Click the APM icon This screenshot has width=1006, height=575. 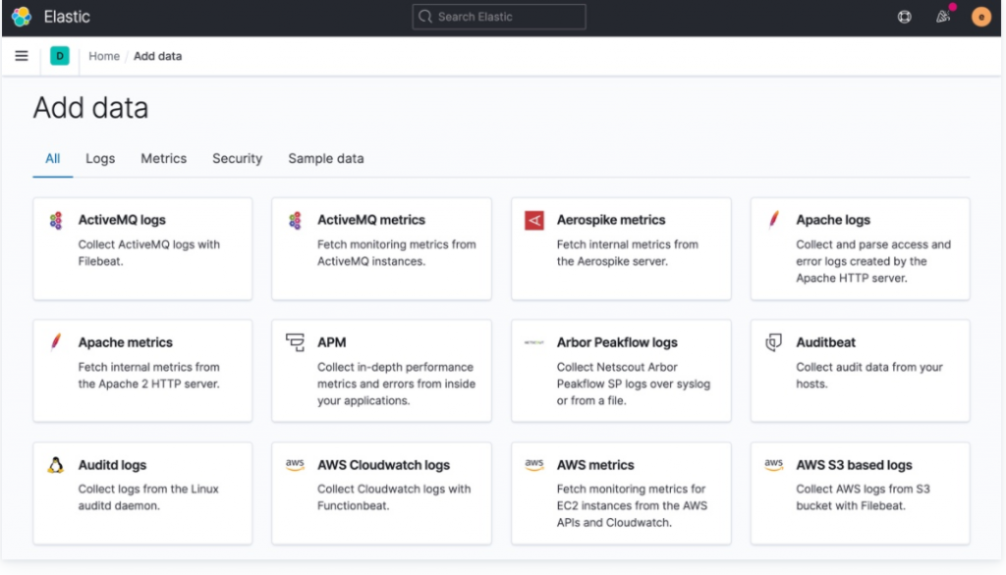[x=295, y=342]
